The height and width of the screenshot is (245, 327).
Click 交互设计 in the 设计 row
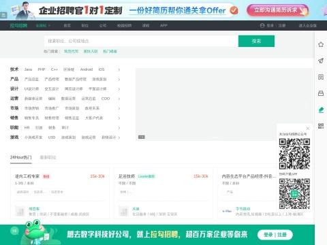[x=52, y=89]
